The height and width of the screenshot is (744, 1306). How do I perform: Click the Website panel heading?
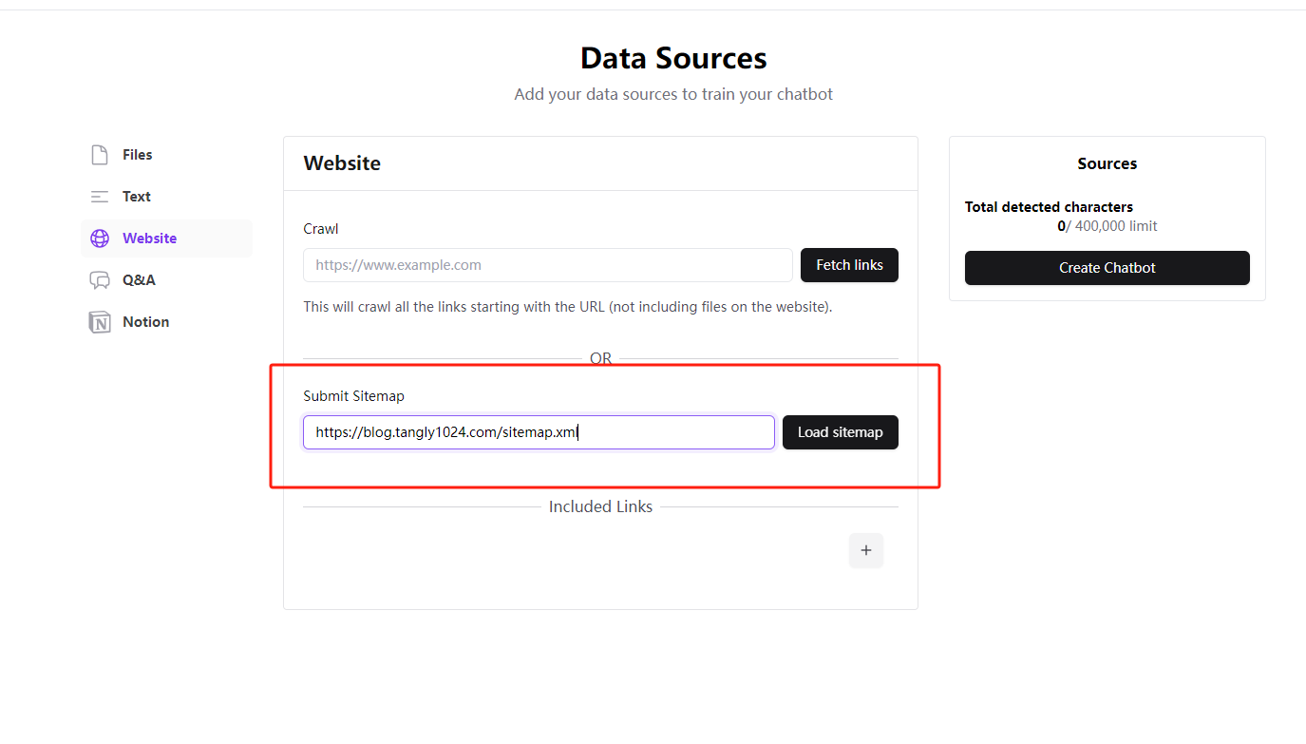tap(342, 163)
